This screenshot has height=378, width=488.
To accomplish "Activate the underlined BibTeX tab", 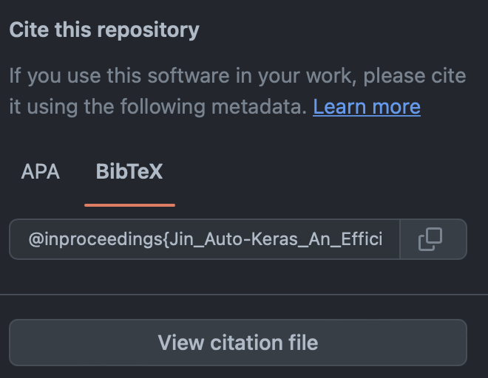I will 129,172.
